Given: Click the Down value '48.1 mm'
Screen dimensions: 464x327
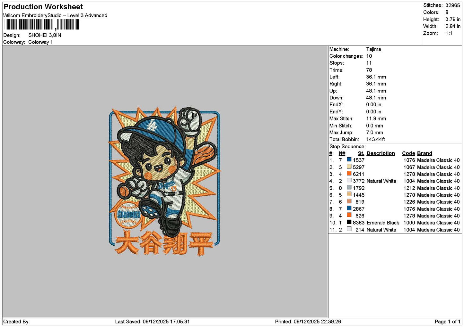Looking at the screenshot, I should click(376, 98).
